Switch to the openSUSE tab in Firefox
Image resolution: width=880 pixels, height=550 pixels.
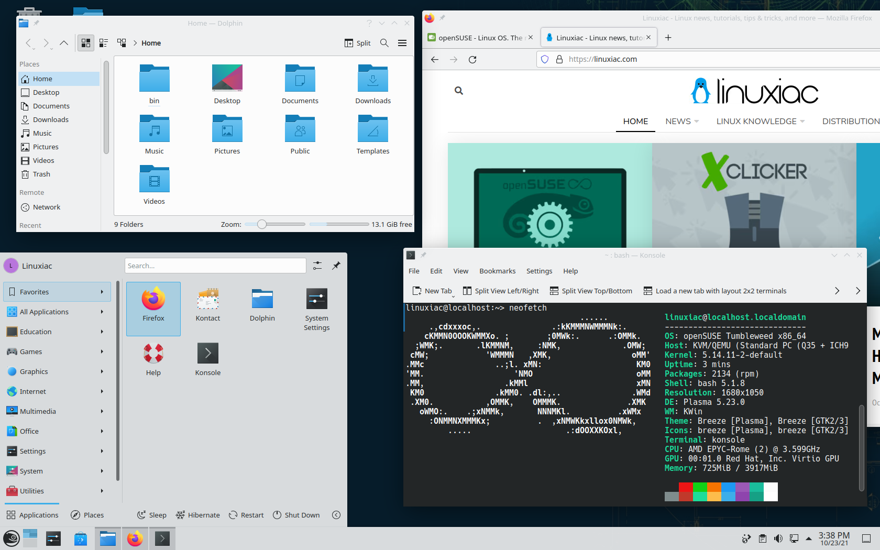pyautogui.click(x=480, y=37)
